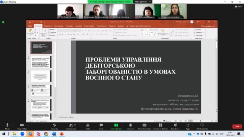Open the Windows Start menu
The width and height of the screenshot is (244, 137).
[x=4, y=134]
